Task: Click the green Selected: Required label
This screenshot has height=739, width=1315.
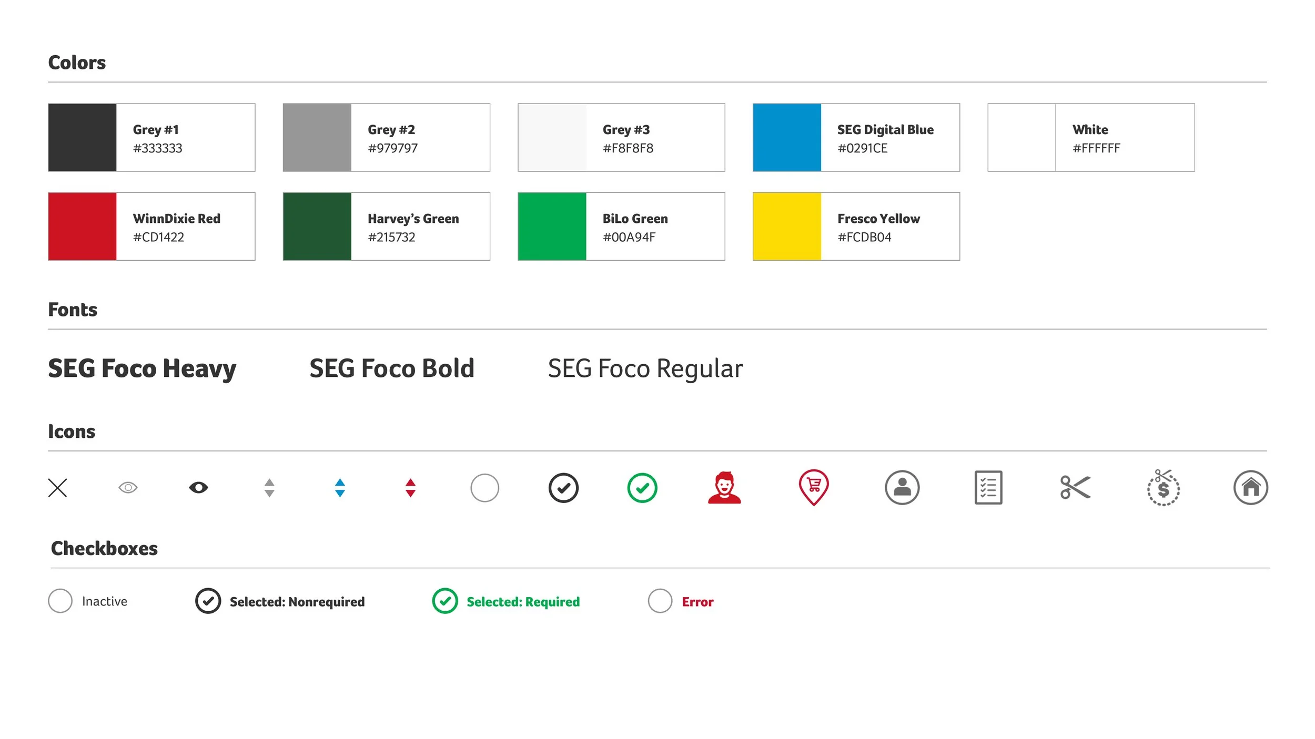Action: (x=523, y=602)
